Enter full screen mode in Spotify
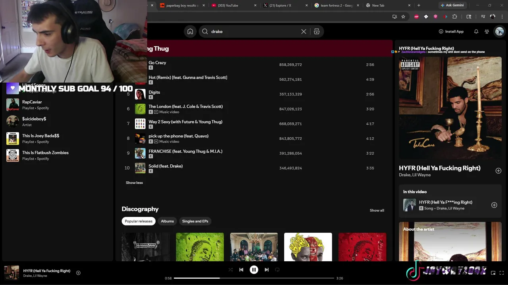508x285 pixels. pos(502,273)
